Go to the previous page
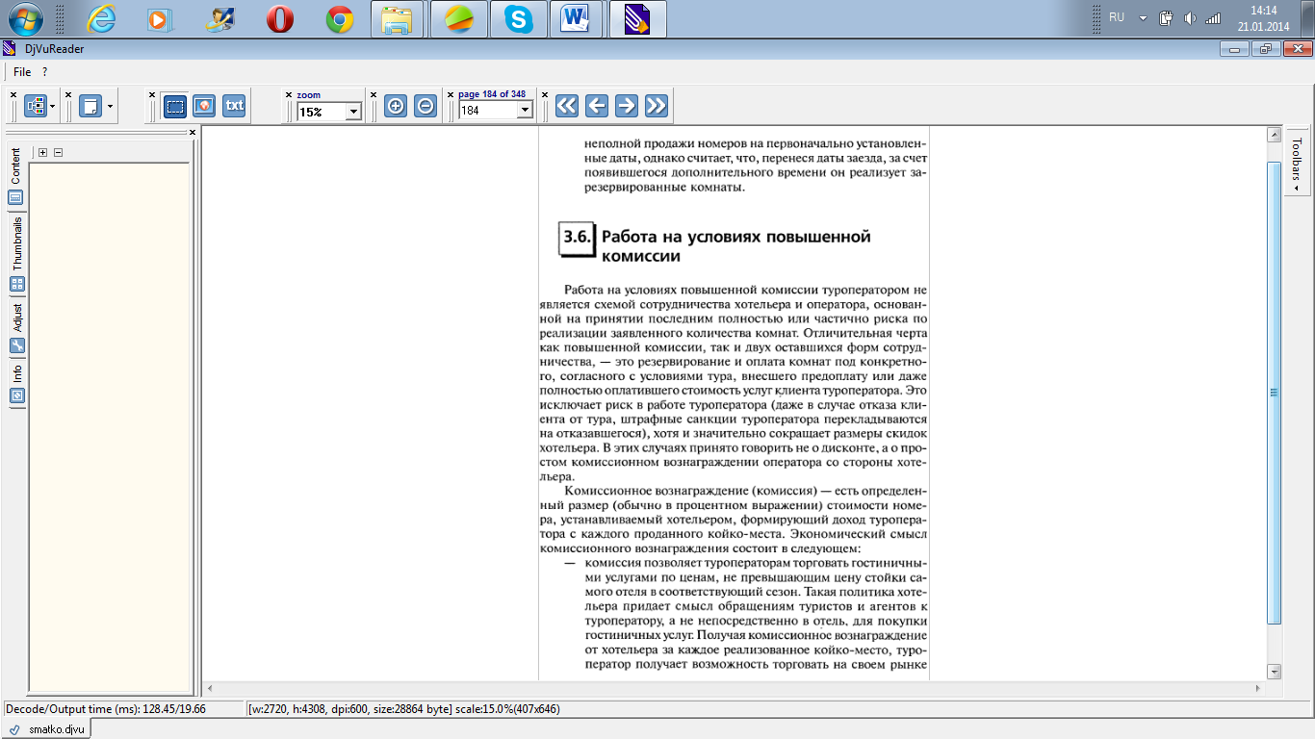Viewport: 1315px width, 739px height. click(597, 106)
